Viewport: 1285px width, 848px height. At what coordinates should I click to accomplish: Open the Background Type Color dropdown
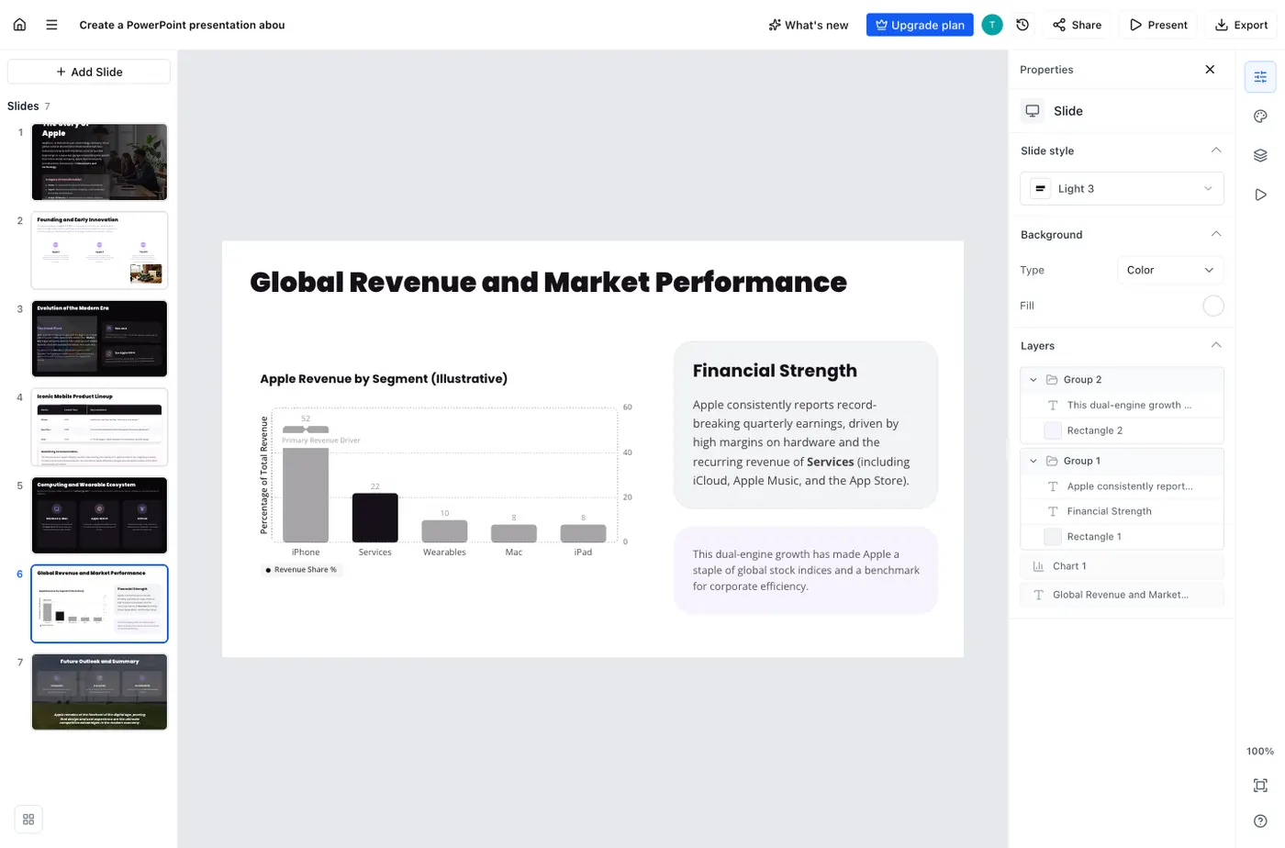tap(1170, 270)
